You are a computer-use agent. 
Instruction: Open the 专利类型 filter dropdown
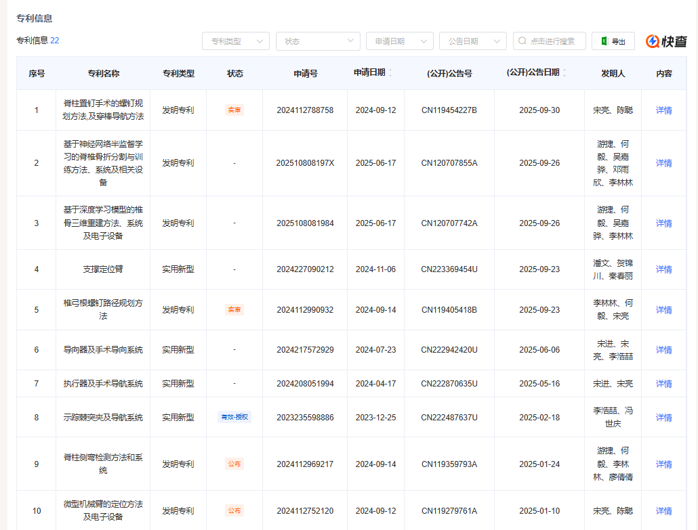pyautogui.click(x=235, y=41)
